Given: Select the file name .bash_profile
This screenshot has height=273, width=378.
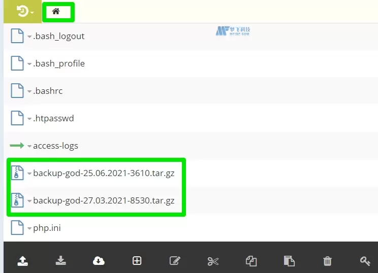Looking at the screenshot, I should 59,63.
